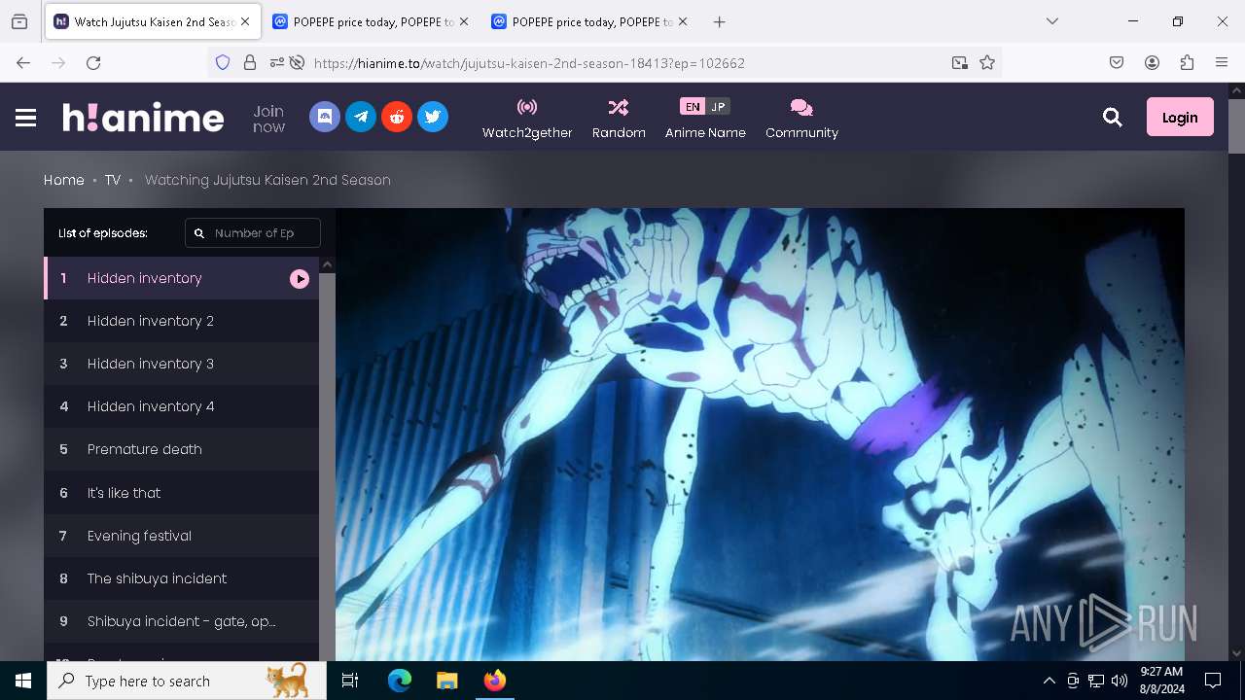Open File Explorer from taskbar
Viewport: 1245px width, 700px height.
[446, 681]
